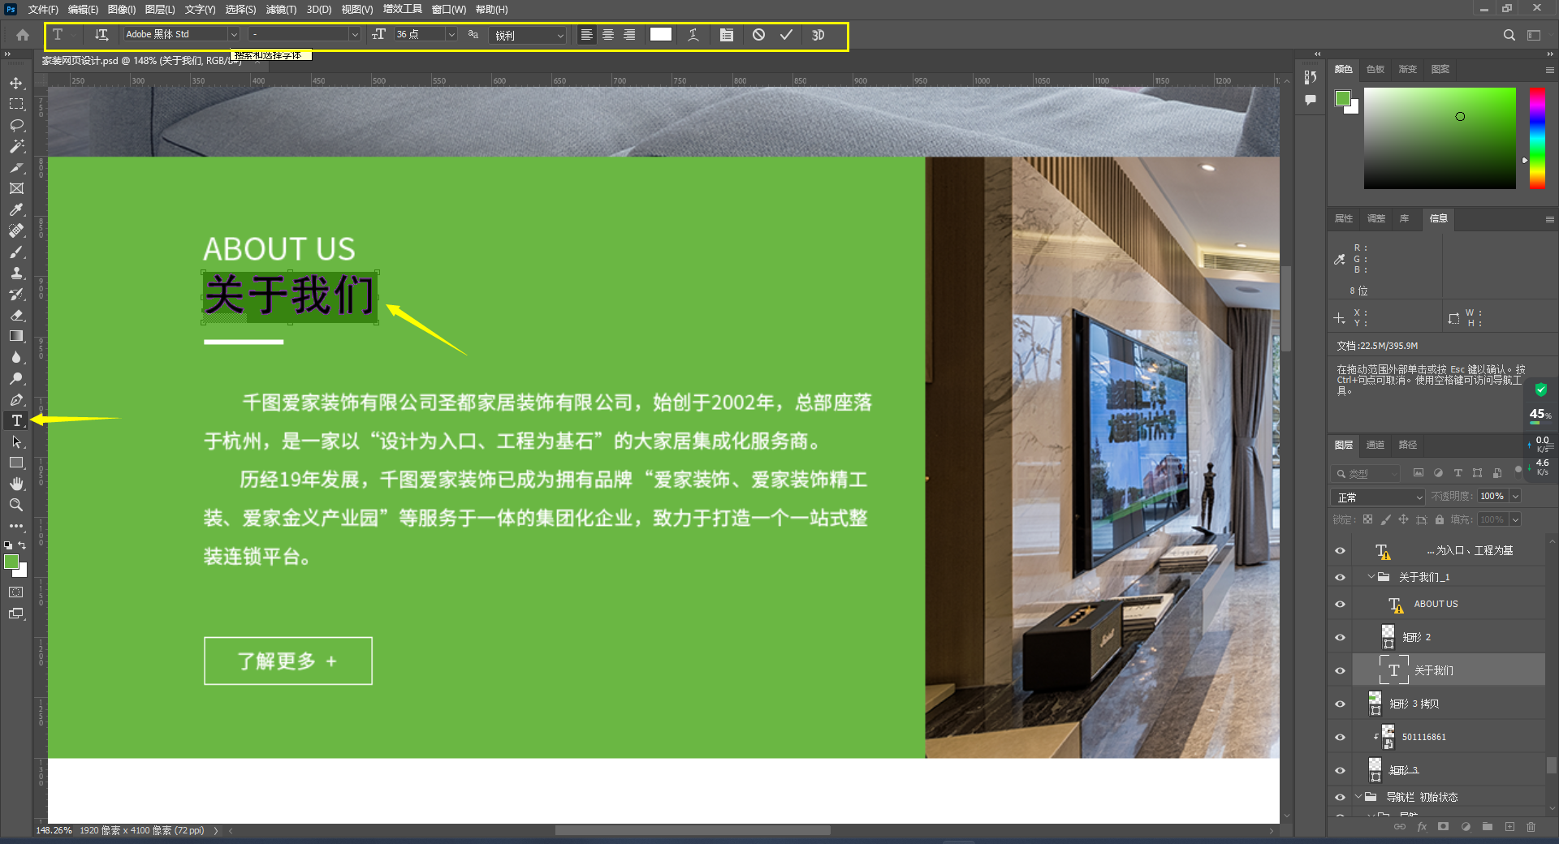This screenshot has height=844, width=1559.
Task: Toggle text orientation in options bar
Action: click(x=101, y=35)
